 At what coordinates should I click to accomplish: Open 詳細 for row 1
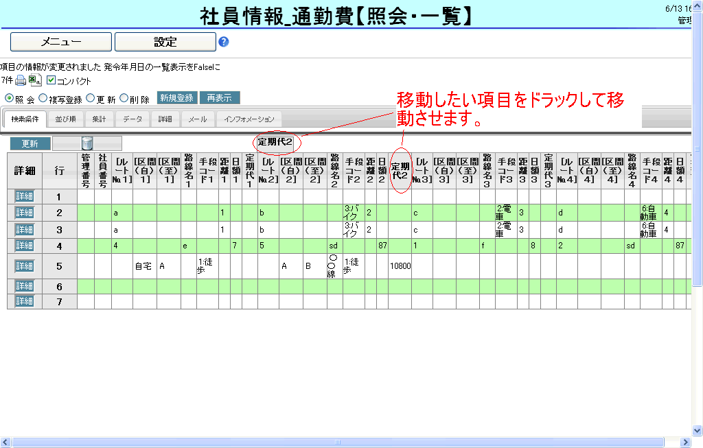[x=24, y=197]
